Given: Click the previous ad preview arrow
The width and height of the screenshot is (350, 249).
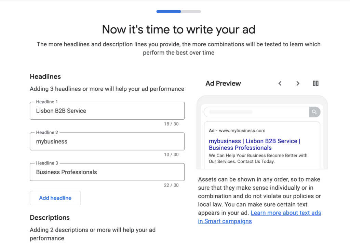Looking at the screenshot, I should [280, 83].
